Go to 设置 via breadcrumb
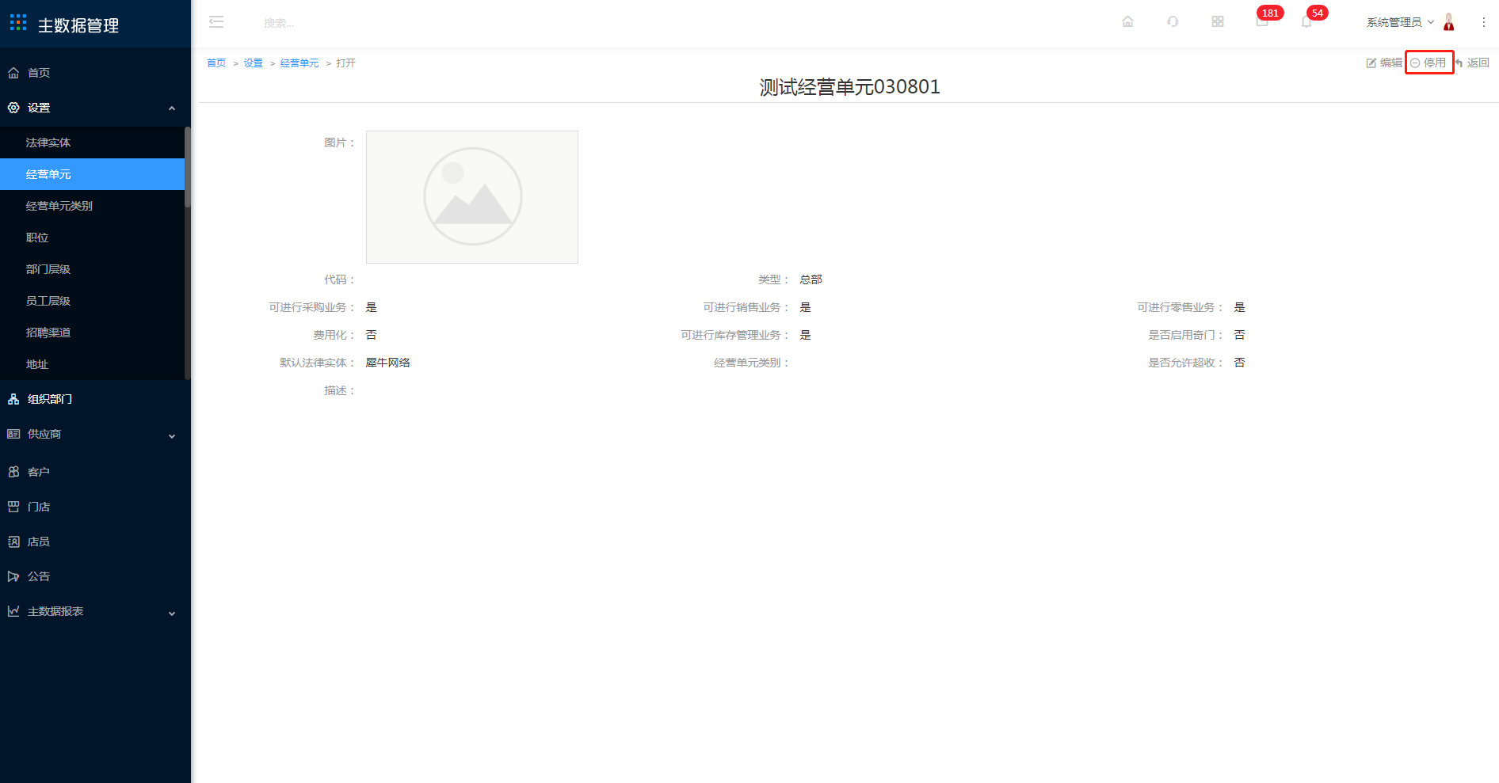Screen dimensions: 1499x783 (253, 63)
